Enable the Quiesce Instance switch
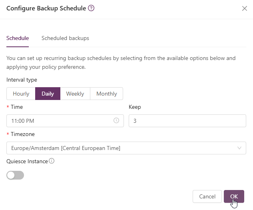253x210 pixels. 15,175
